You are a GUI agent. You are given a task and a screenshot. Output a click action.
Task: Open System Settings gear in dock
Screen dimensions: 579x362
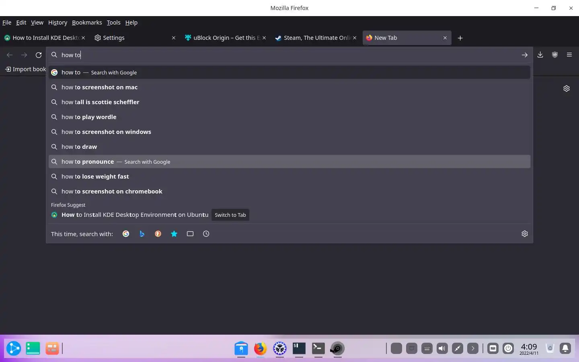point(280,348)
